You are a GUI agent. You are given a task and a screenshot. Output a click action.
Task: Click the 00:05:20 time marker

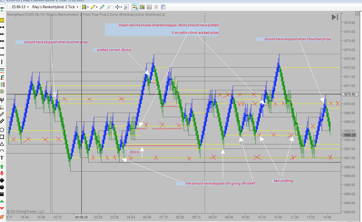tap(81, 217)
